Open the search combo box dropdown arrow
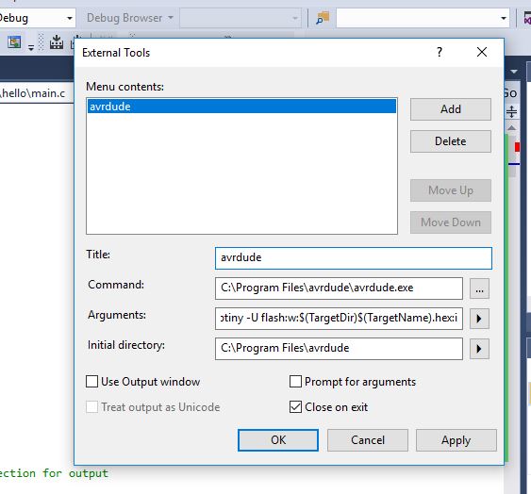The image size is (531, 494). (504, 18)
